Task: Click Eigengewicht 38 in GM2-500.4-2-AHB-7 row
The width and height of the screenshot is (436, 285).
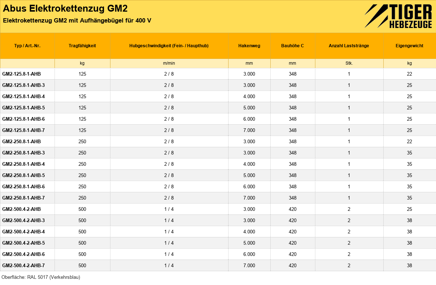Action: click(409, 265)
